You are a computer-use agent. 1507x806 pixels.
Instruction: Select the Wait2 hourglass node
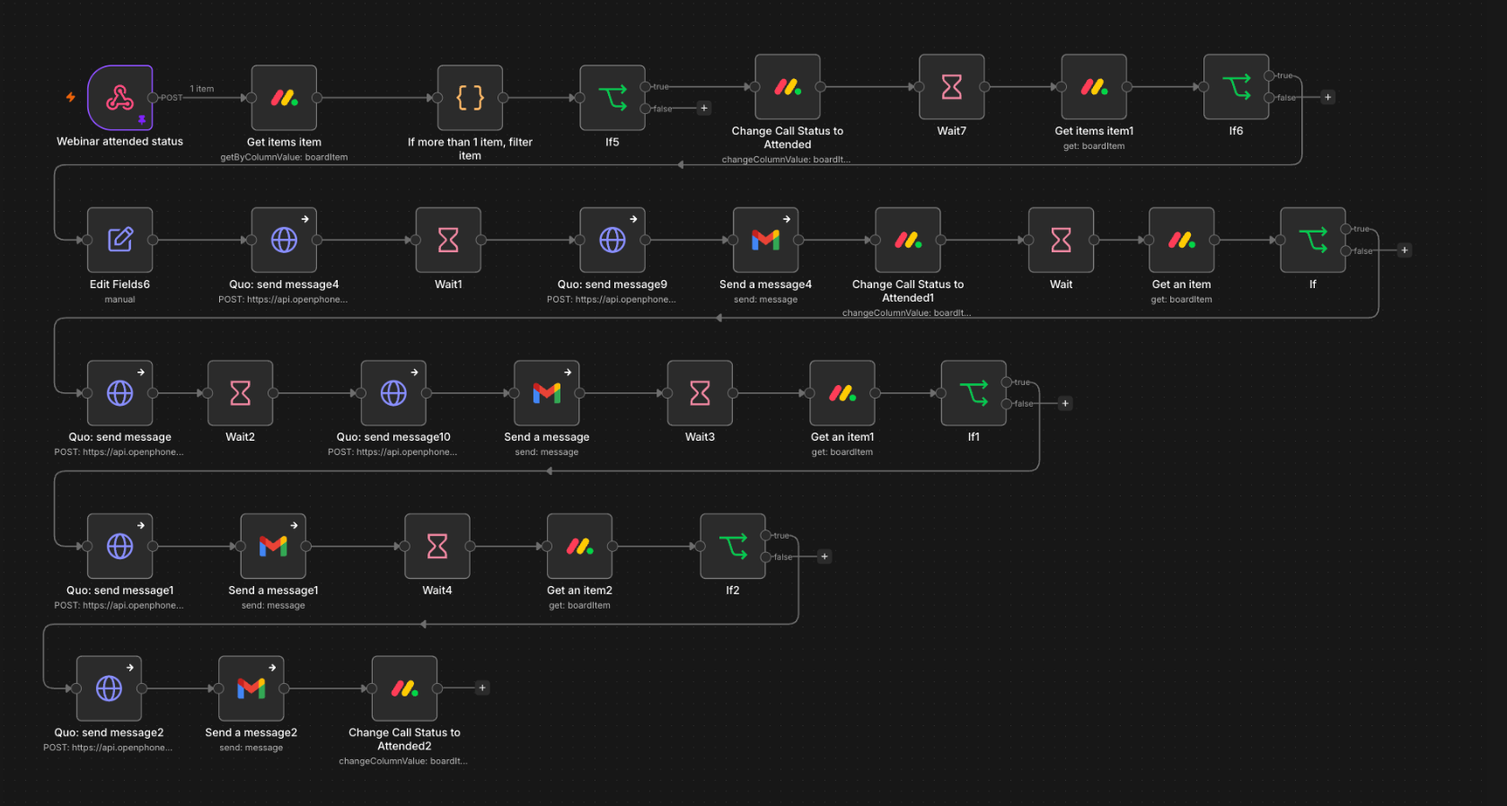pyautogui.click(x=240, y=393)
